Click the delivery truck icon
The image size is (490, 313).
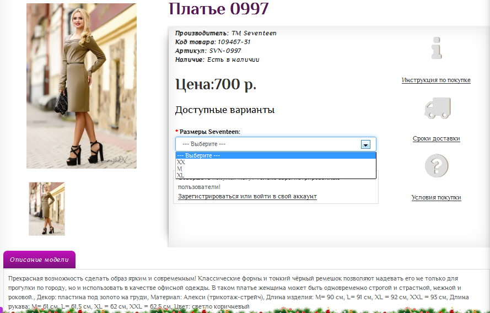point(438,108)
